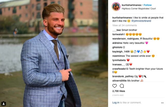Click the comment speech bubble icon
The height and width of the screenshot is (107, 168).
[x=122, y=86]
